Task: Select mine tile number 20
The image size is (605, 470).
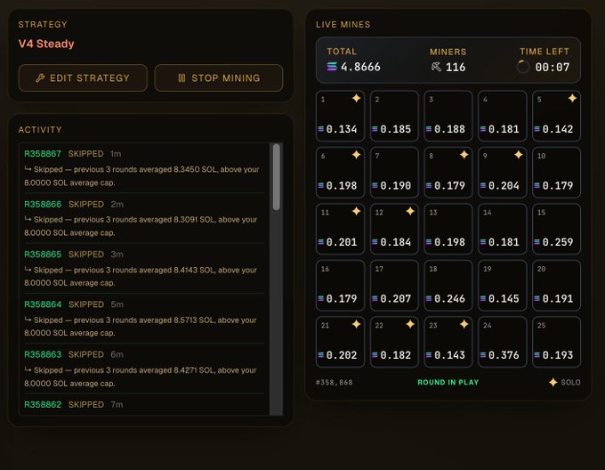Action: (x=556, y=286)
